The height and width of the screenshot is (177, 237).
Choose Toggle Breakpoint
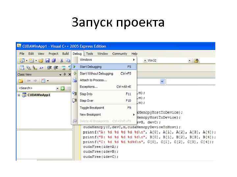click(x=104, y=108)
